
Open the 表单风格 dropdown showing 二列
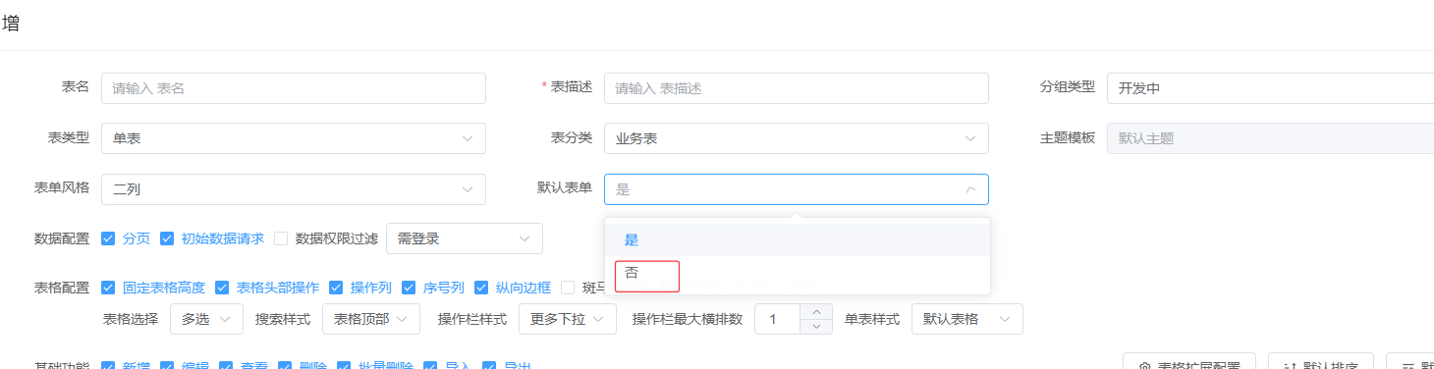[294, 189]
